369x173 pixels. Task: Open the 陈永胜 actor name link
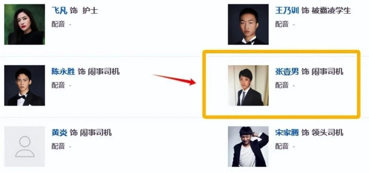(x=63, y=71)
